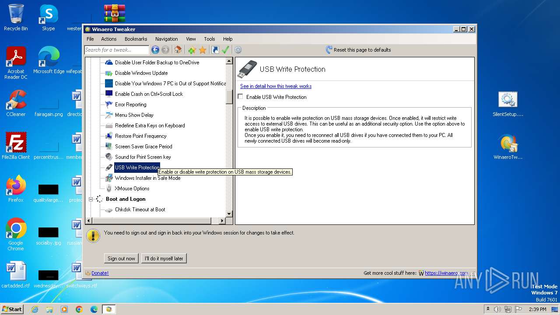
Task: Select Enable Crash on Ctrl+Scroll Lock
Action: (149, 94)
